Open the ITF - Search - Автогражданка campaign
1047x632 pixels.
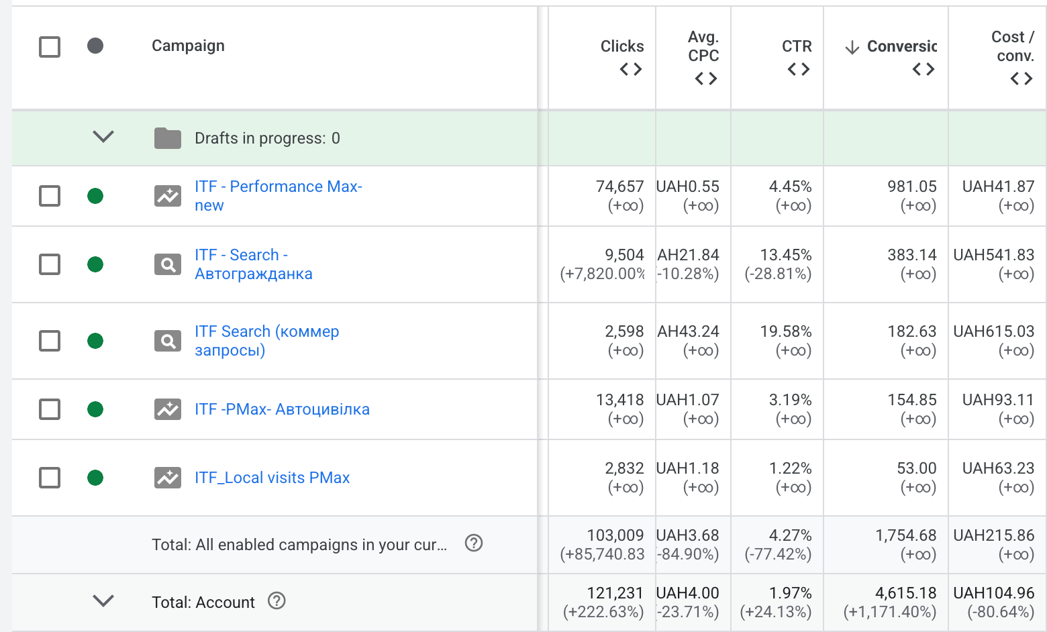(x=253, y=264)
